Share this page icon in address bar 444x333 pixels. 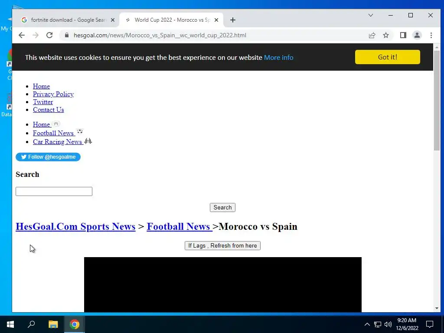372,35
